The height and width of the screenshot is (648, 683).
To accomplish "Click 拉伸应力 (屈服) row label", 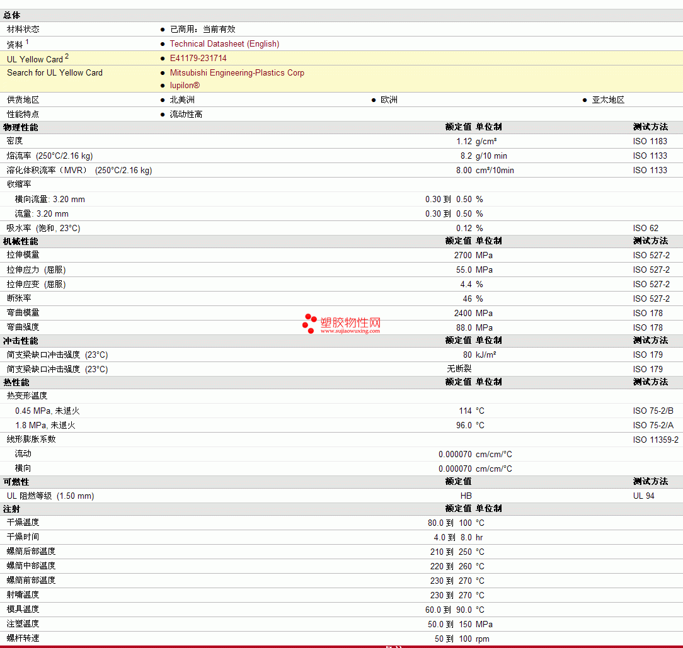I will coord(36,270).
